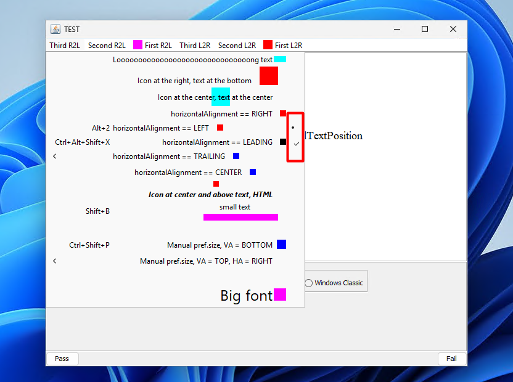Expand Manual pref.size, VA = TOP submenu
This screenshot has height=382, width=513.
tap(55, 261)
